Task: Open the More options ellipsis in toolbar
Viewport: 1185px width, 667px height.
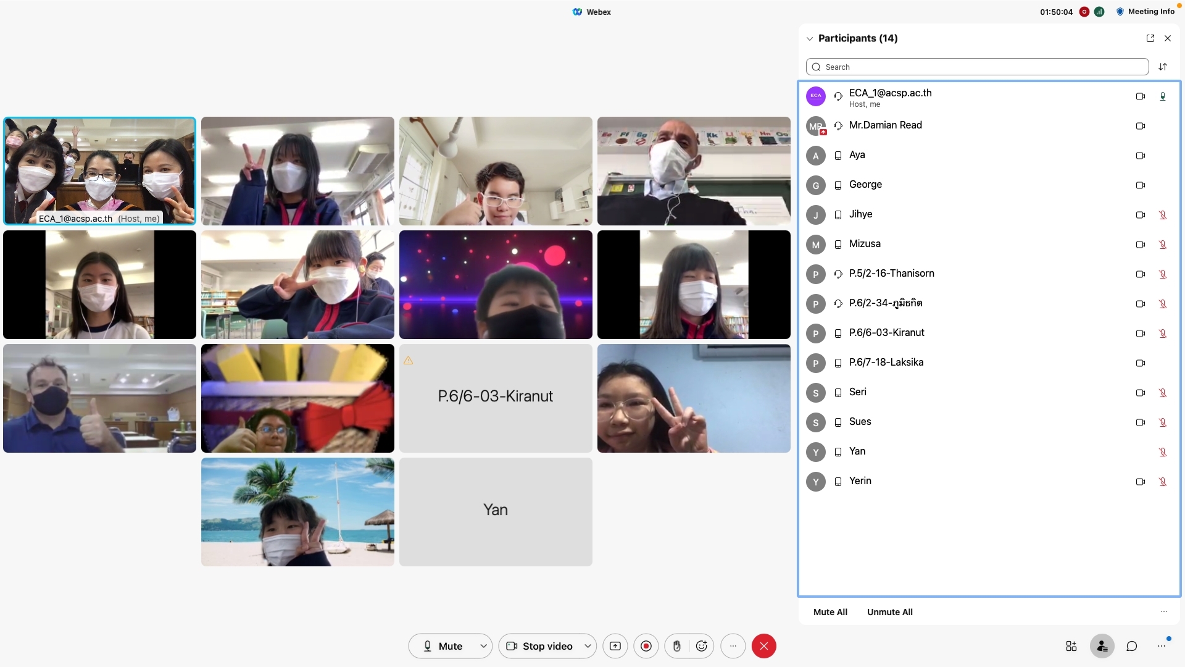Action: [x=733, y=646]
